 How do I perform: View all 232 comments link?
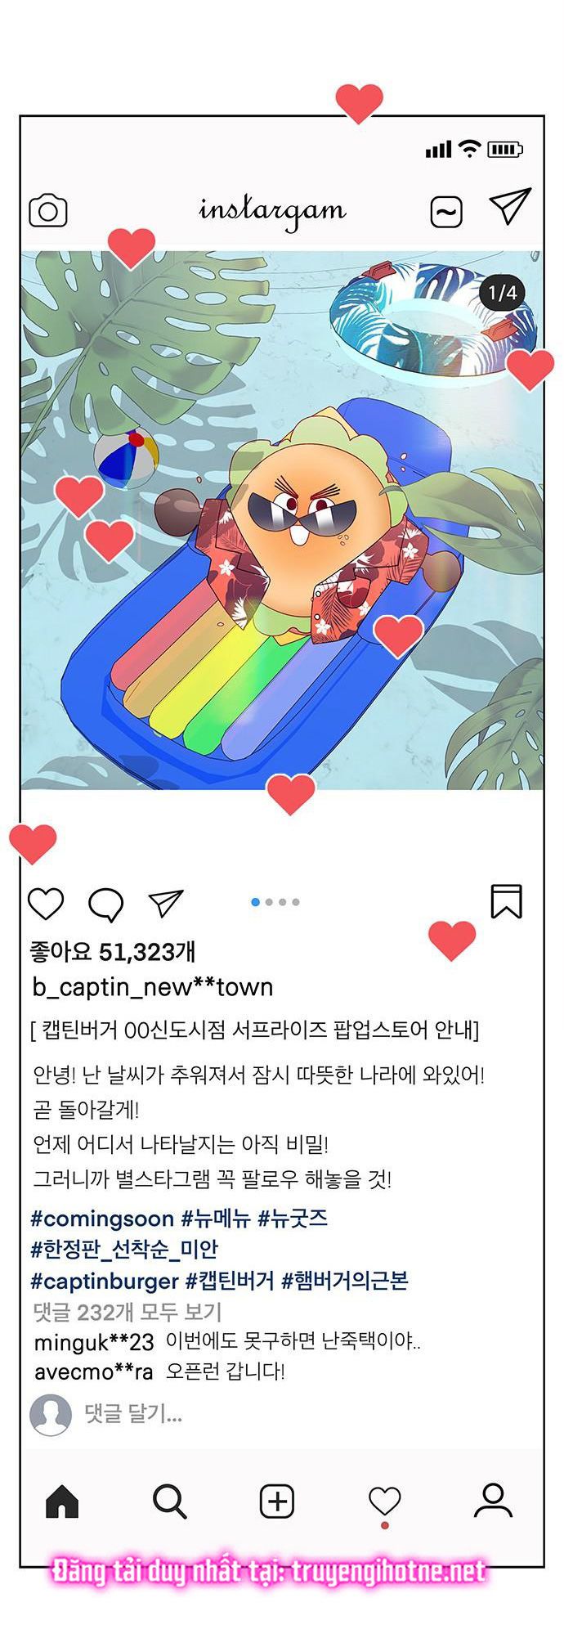[127, 1313]
